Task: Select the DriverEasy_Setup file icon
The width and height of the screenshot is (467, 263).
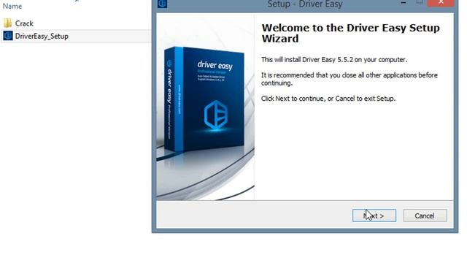Action: (8, 36)
